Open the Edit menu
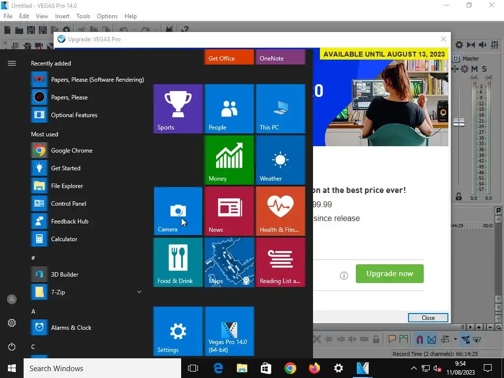504x378 pixels. pos(24,16)
